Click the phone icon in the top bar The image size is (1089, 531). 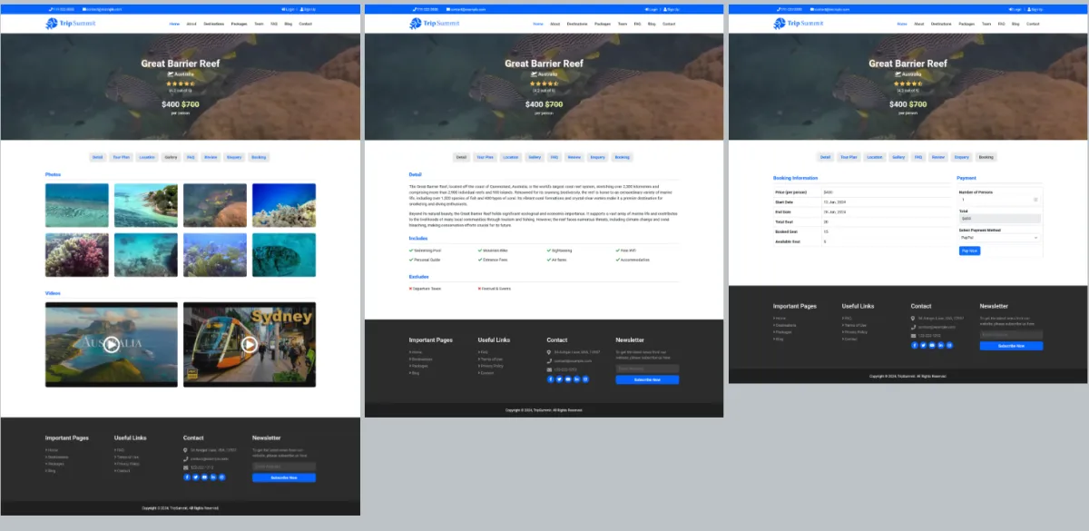(53, 9)
